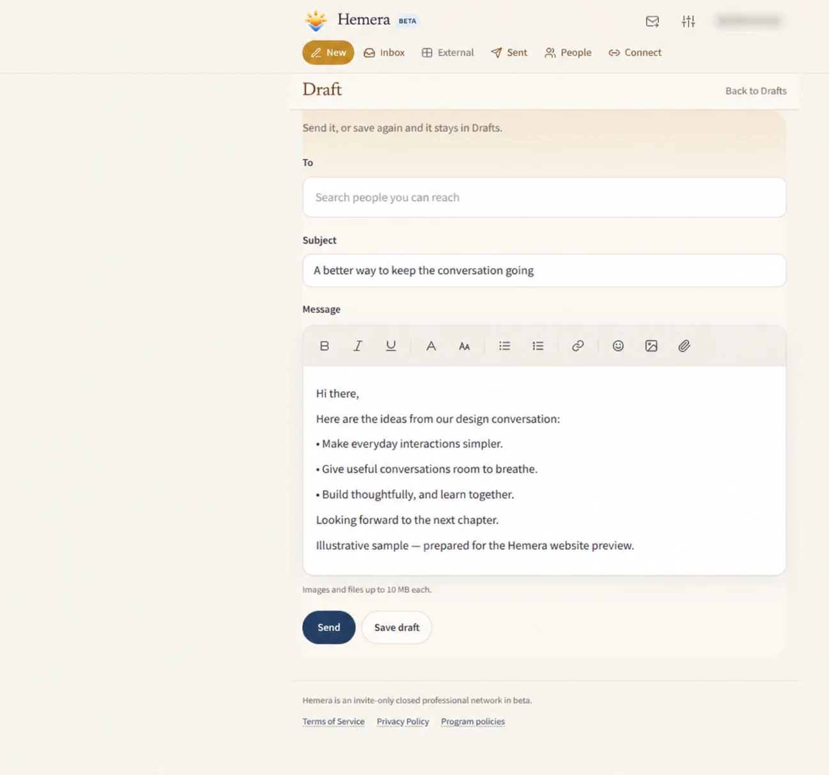Go to the Inbox tab

384,52
